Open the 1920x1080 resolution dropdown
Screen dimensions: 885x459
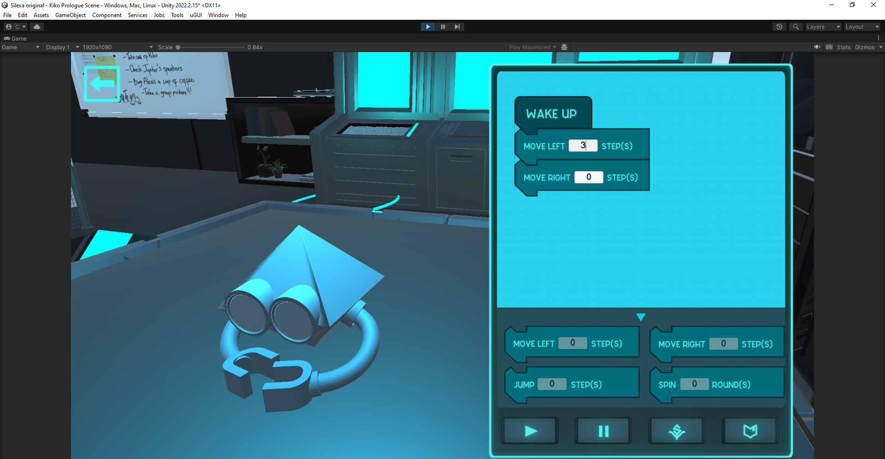tap(118, 47)
